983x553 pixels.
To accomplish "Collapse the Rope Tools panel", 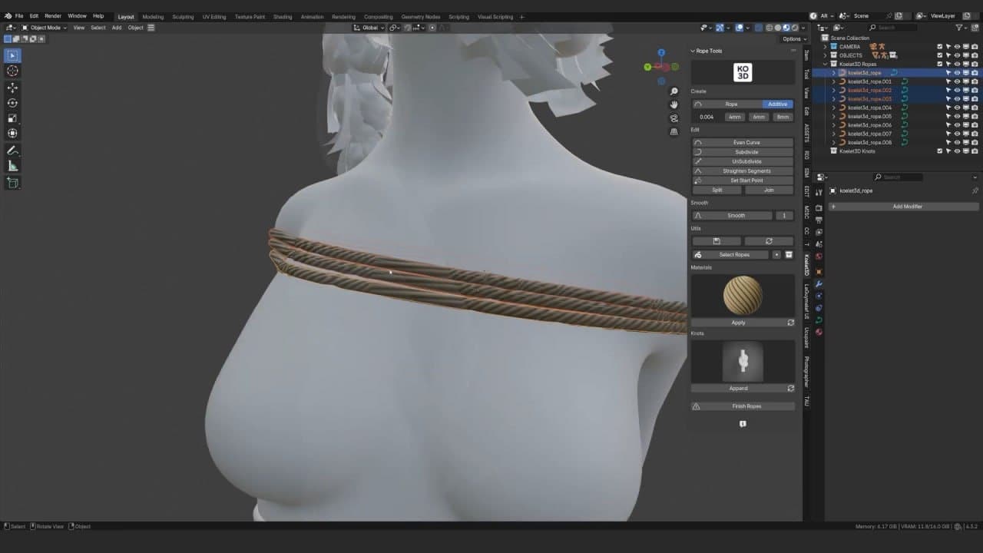I will point(693,51).
